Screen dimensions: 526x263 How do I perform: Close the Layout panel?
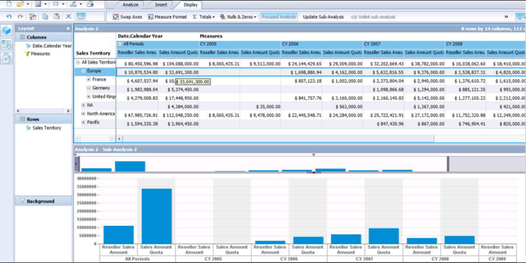(68, 28)
